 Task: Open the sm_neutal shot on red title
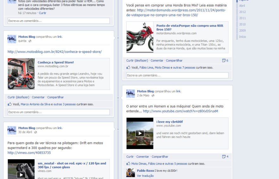tap(72, 165)
